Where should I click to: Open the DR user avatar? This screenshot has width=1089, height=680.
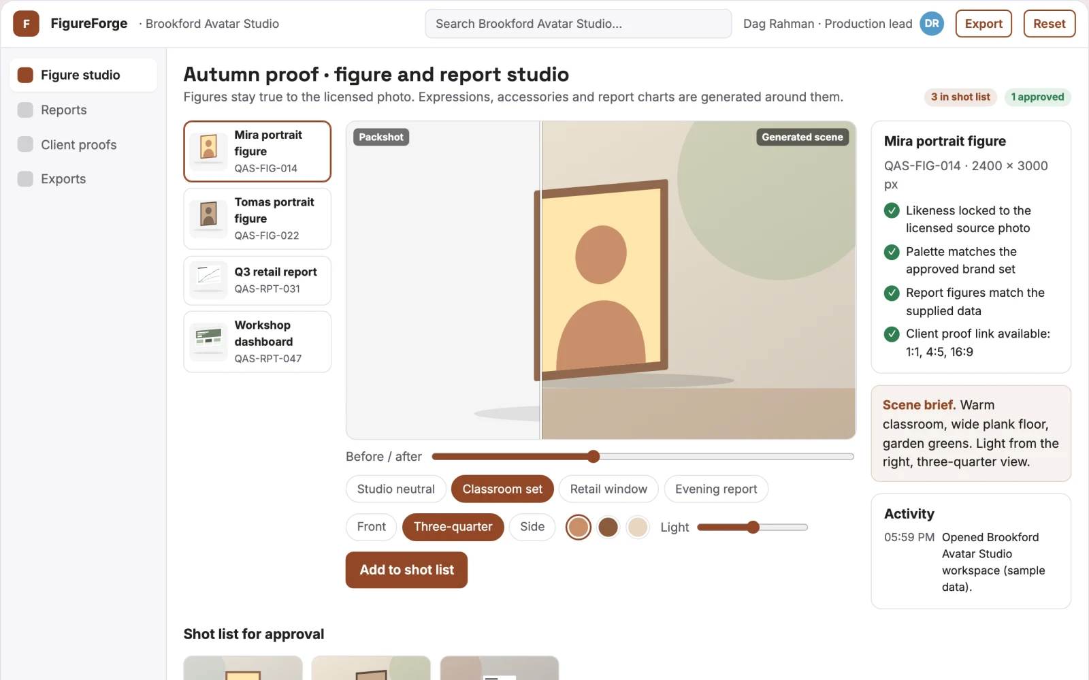[x=932, y=24]
